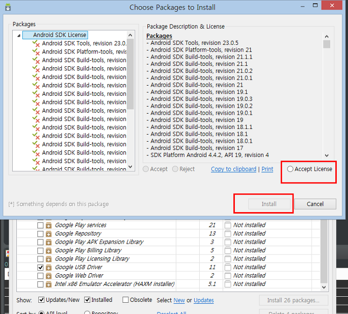This screenshot has height=314, width=348.
Task: Check Intel x86 Emulator Accelerator checkbox
Action: [40, 284]
